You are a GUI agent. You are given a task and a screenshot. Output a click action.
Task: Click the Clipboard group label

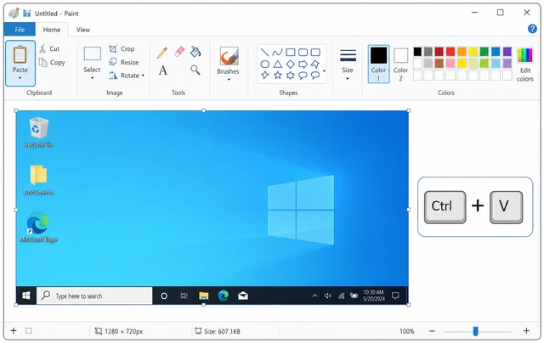(x=39, y=93)
